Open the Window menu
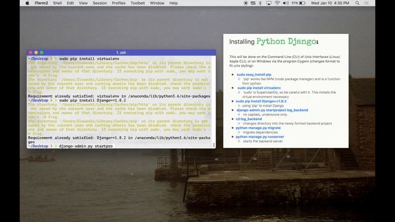395x222 pixels. coord(157,3)
